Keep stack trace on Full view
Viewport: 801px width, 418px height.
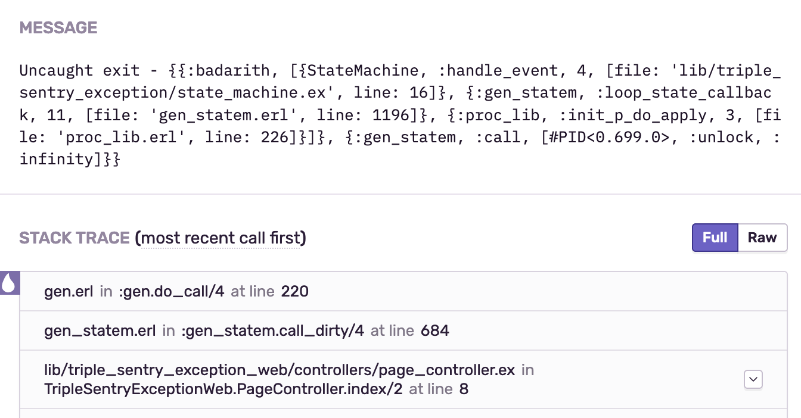pos(715,238)
